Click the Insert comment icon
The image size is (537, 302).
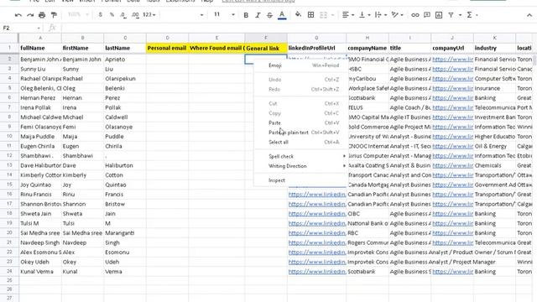click(427, 15)
